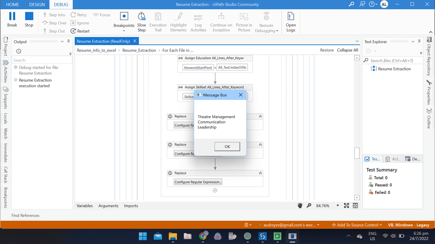Click the Search files field in Test Explorer

click(x=391, y=60)
